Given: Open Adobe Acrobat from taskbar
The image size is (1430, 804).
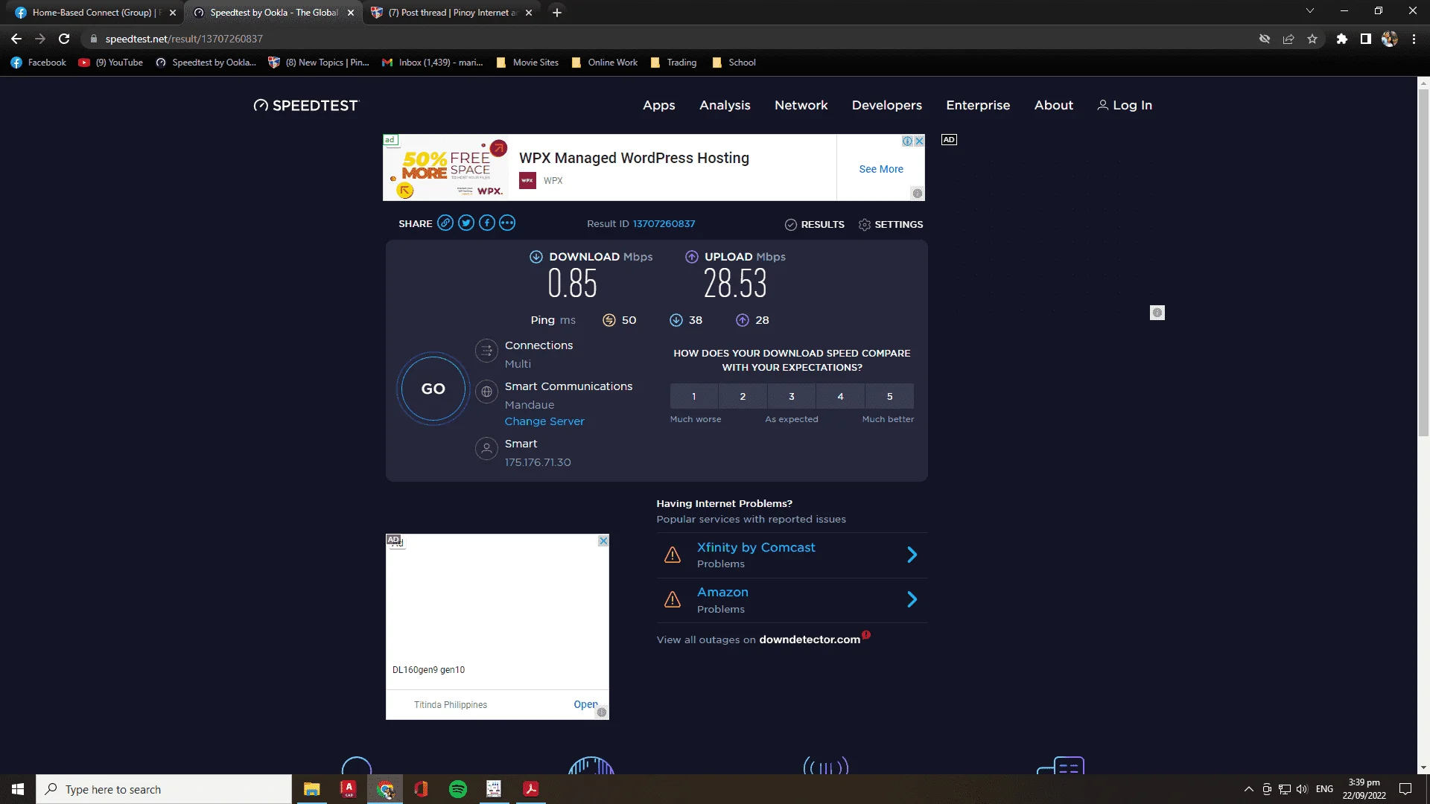Looking at the screenshot, I should [531, 789].
